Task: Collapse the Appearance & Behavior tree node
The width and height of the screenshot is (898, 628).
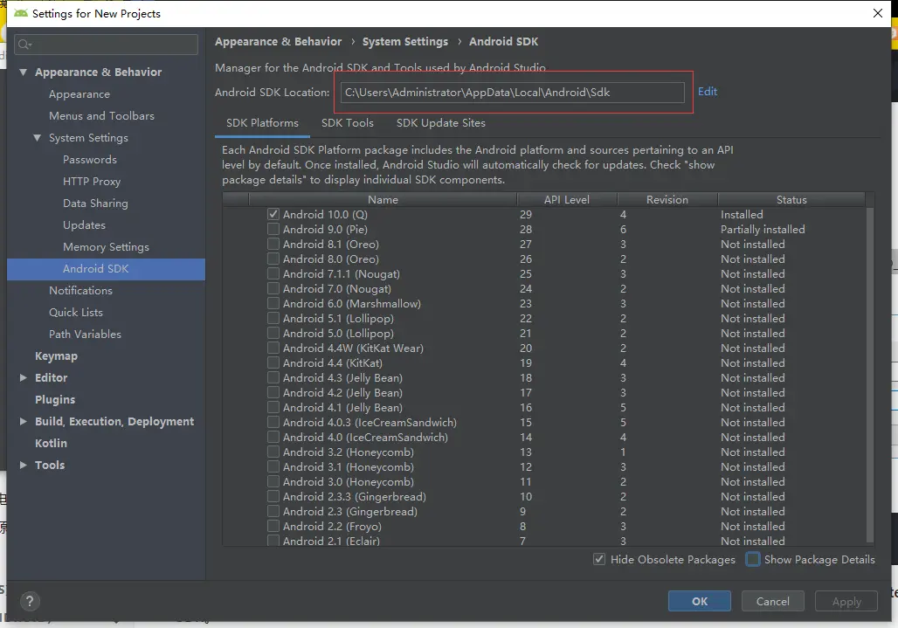Action: click(23, 72)
